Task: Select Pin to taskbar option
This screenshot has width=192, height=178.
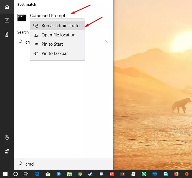Action: [x=55, y=53]
